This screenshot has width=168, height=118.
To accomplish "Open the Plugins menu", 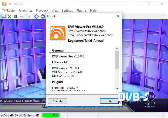I will pyautogui.click(x=82, y=11).
